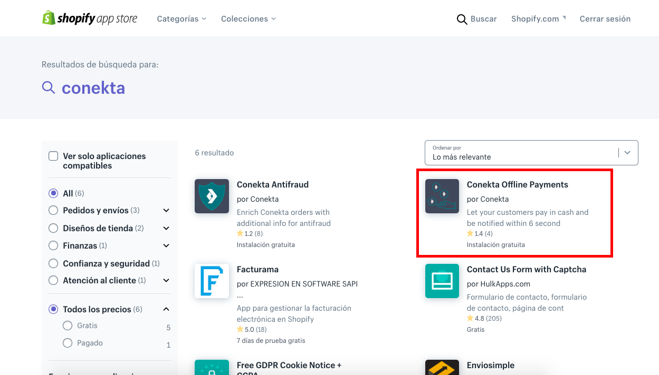The height and width of the screenshot is (375, 659).
Task: Open the Contact Us Form with Captcha icon
Action: click(x=442, y=281)
